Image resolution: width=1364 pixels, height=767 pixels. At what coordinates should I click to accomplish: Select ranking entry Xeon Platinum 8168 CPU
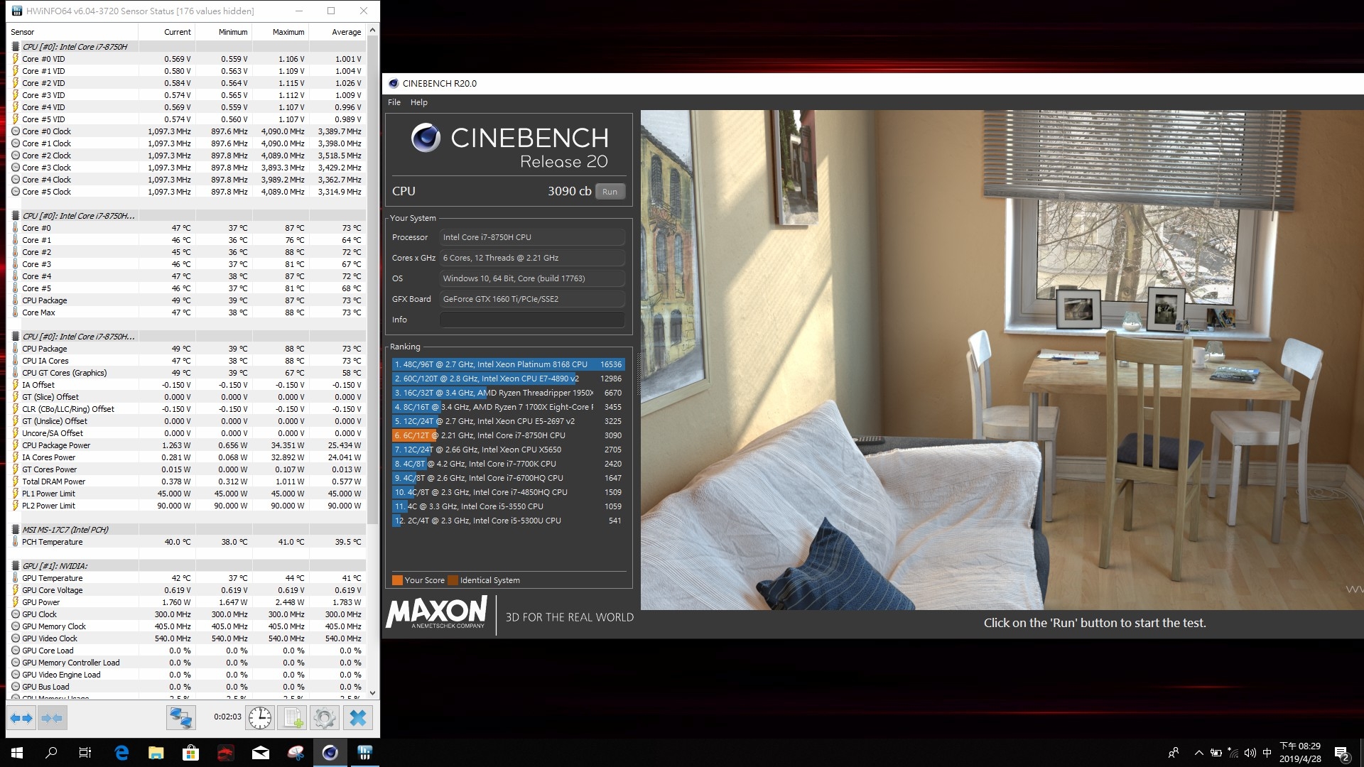[x=509, y=364]
